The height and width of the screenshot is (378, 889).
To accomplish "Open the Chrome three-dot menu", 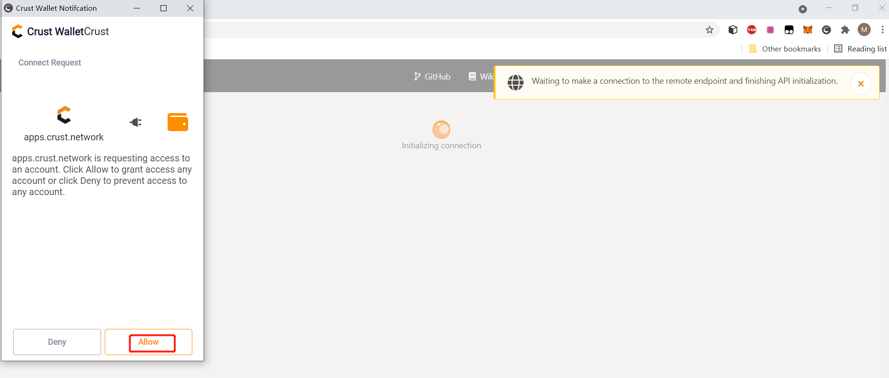I will point(882,30).
